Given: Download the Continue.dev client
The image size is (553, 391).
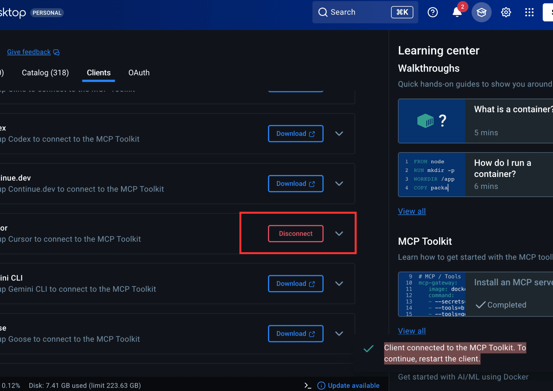Looking at the screenshot, I should point(296,184).
